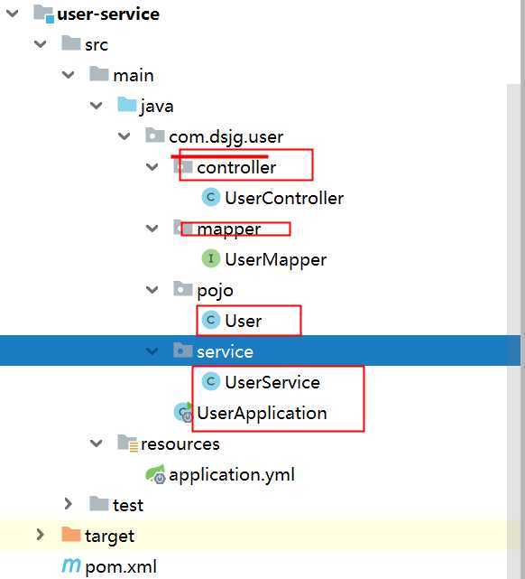The image size is (525, 579).
Task: Click the pojo package icon
Action: click(183, 289)
